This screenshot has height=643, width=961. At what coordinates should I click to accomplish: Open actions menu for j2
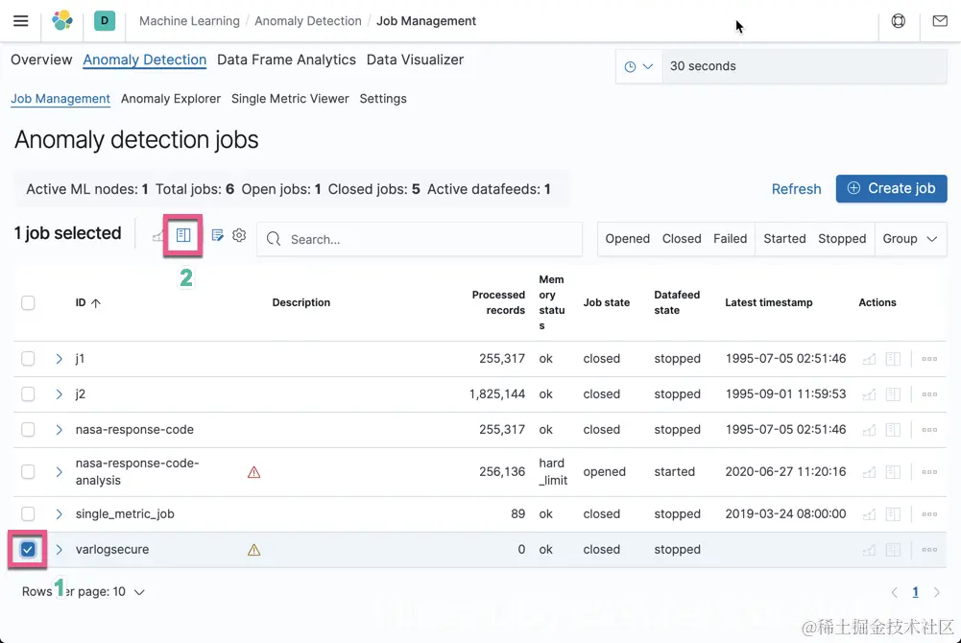tap(929, 394)
